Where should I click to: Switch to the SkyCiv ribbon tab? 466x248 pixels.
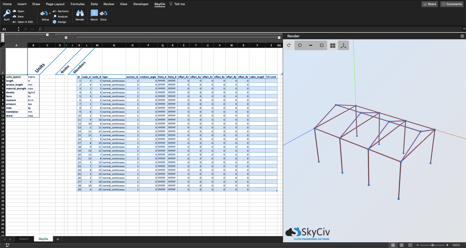(160, 4)
